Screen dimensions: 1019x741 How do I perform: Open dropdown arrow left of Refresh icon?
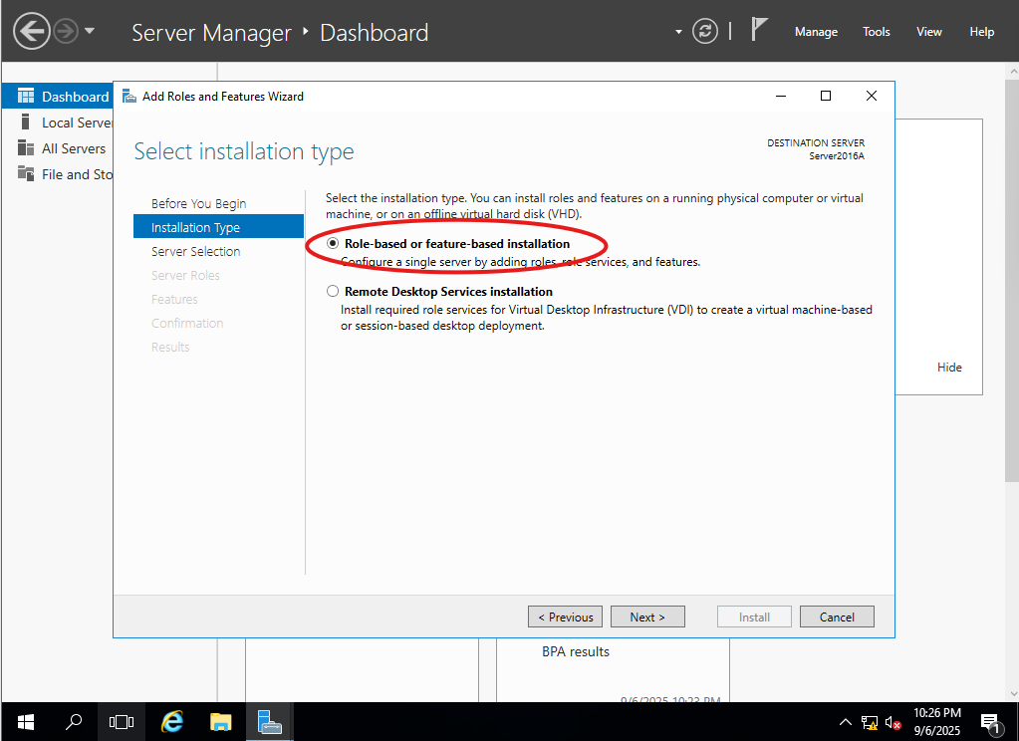point(678,31)
